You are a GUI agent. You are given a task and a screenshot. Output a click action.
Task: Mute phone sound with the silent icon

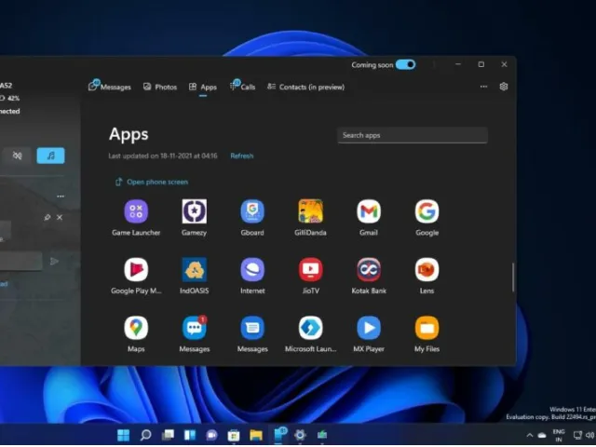[17, 156]
